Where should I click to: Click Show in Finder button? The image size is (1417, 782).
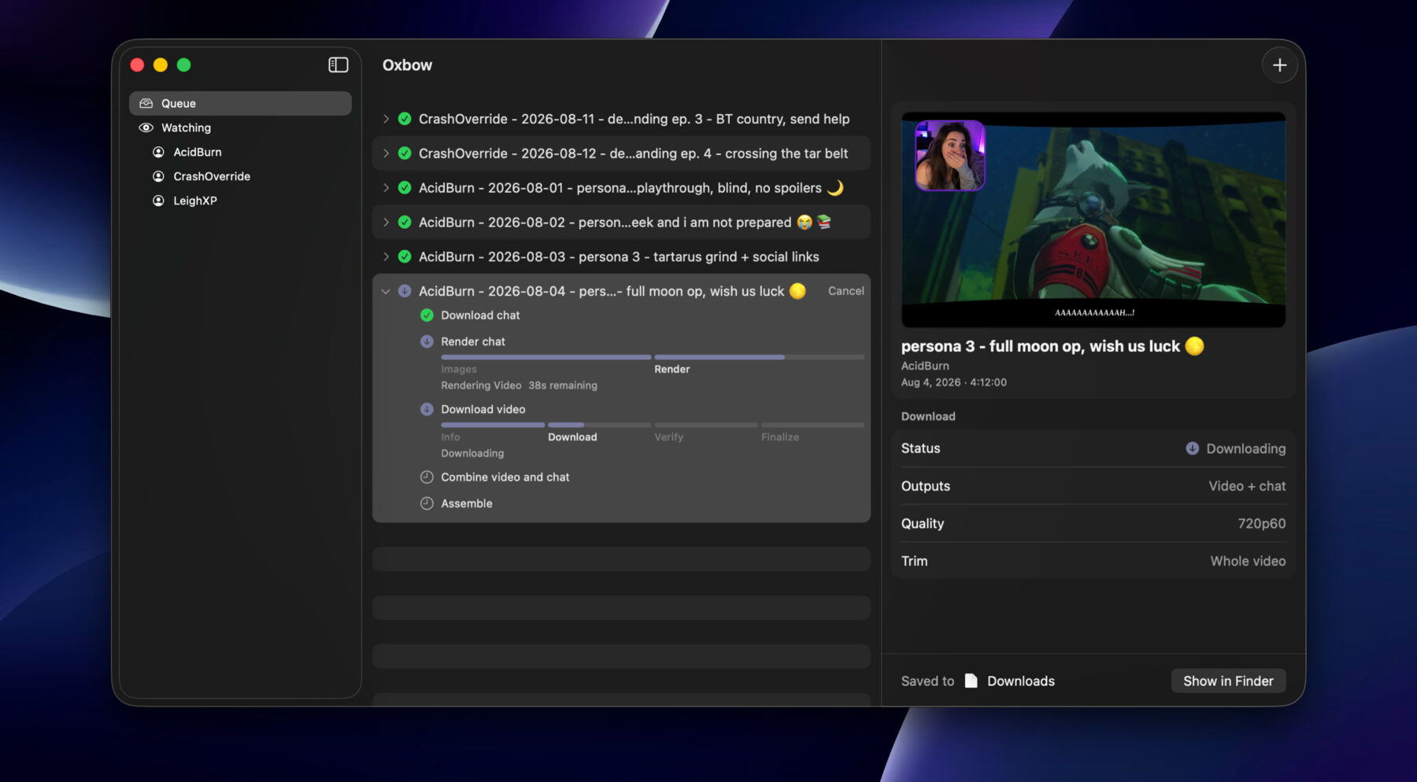click(1228, 681)
